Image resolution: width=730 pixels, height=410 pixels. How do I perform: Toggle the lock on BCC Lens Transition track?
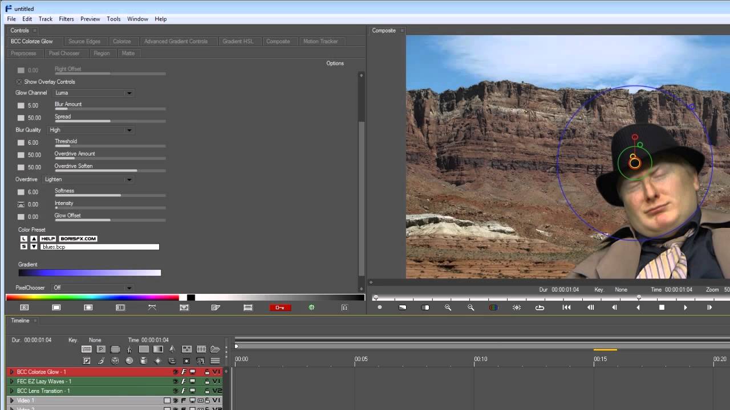pos(207,391)
